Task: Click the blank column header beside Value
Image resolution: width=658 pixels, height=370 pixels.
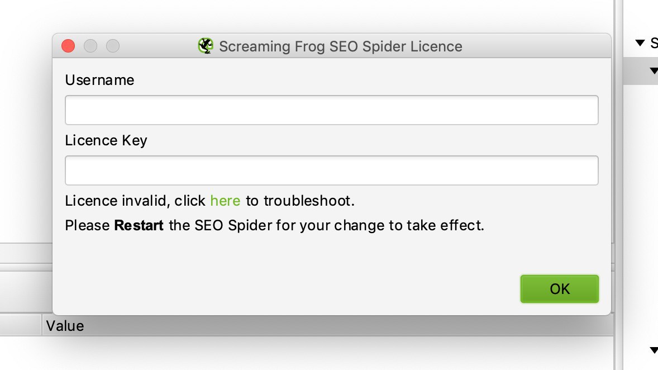Action: click(21, 326)
